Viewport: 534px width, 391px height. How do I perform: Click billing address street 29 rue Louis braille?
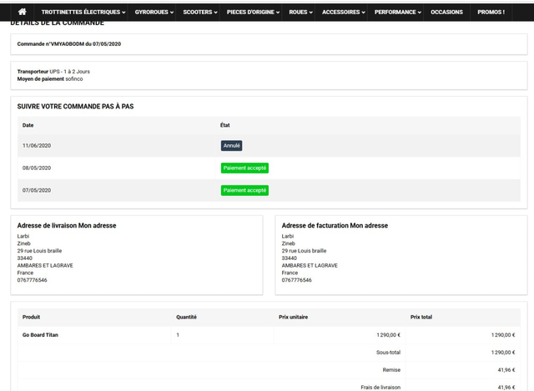click(x=304, y=251)
